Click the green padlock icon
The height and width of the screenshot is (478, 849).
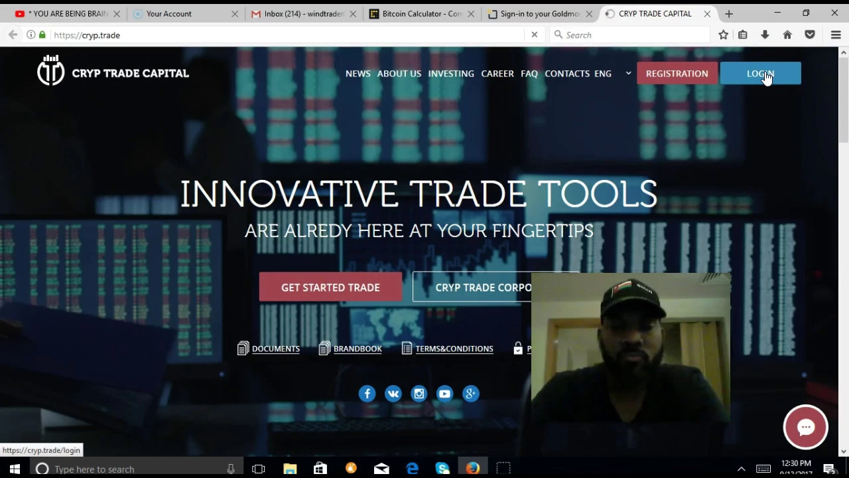click(42, 35)
